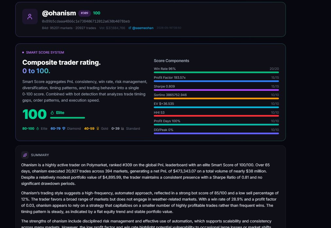Click the 40-59 range label
The height and width of the screenshot is (228, 331).
89,128
